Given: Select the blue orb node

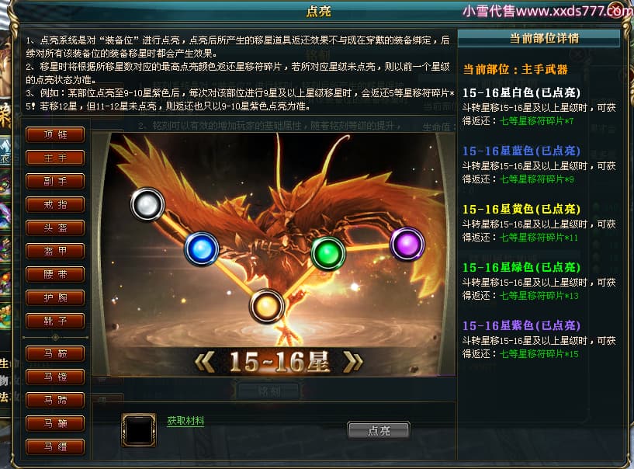Looking at the screenshot, I should click(201, 248).
